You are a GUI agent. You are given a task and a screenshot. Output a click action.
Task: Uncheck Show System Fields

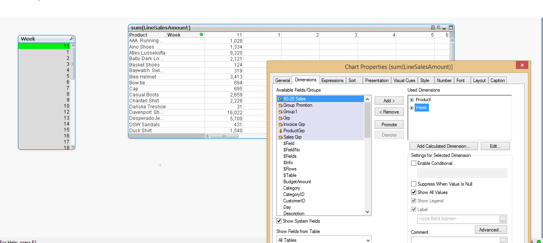(x=279, y=221)
